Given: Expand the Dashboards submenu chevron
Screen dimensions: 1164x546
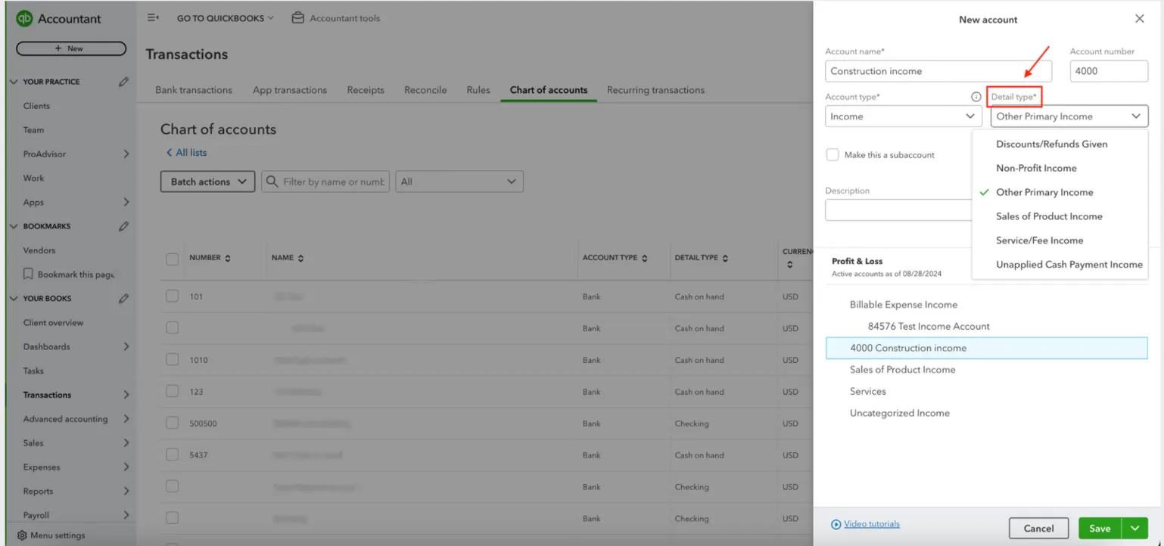Looking at the screenshot, I should click(x=126, y=346).
